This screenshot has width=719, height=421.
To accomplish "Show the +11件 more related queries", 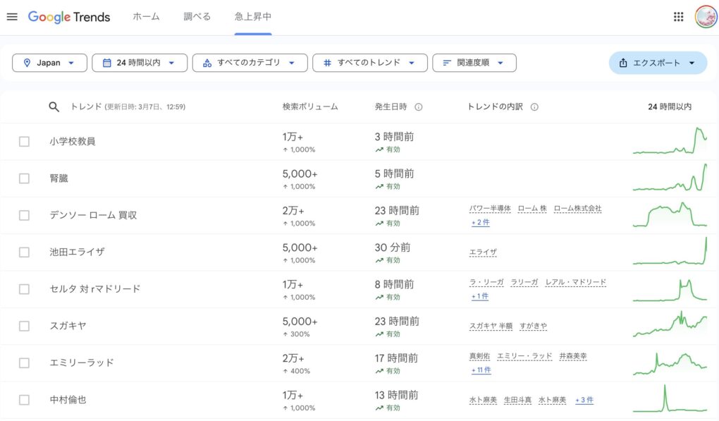I will pyautogui.click(x=481, y=370).
